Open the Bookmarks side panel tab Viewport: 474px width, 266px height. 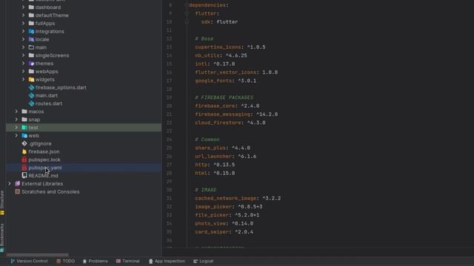pyautogui.click(x=2, y=237)
